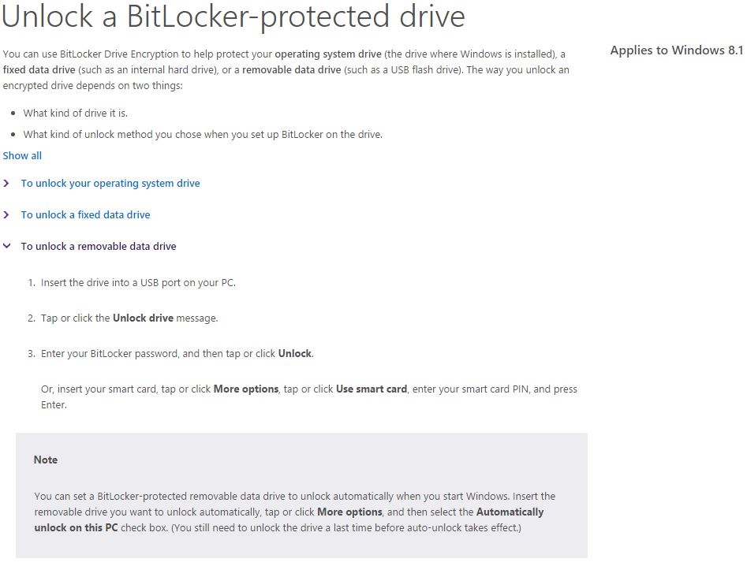The height and width of the screenshot is (577, 747).
Task: Click bold "removable data drive" in the intro paragraph
Action: [292, 70]
